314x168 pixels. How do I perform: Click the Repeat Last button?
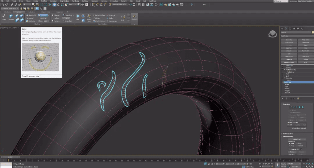(x=297, y=139)
